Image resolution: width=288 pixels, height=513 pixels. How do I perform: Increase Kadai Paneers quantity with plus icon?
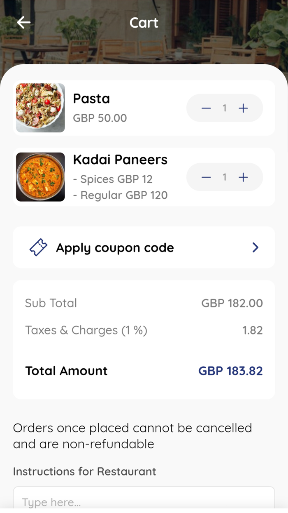click(x=243, y=177)
